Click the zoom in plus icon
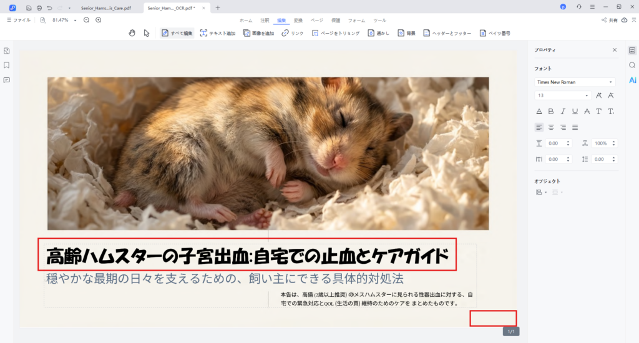The height and width of the screenshot is (343, 639). tap(98, 20)
